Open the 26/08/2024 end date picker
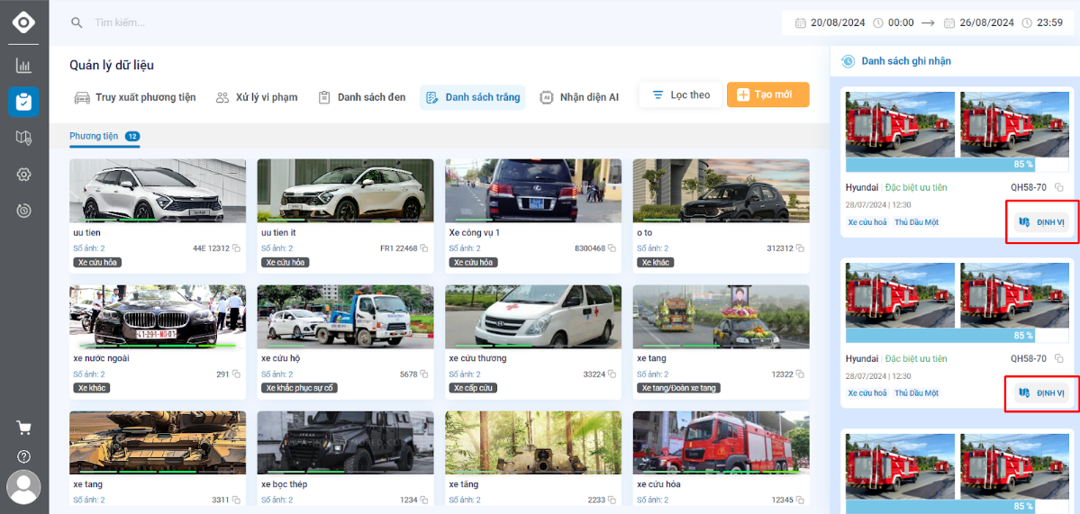The width and height of the screenshot is (1080, 514). (986, 23)
